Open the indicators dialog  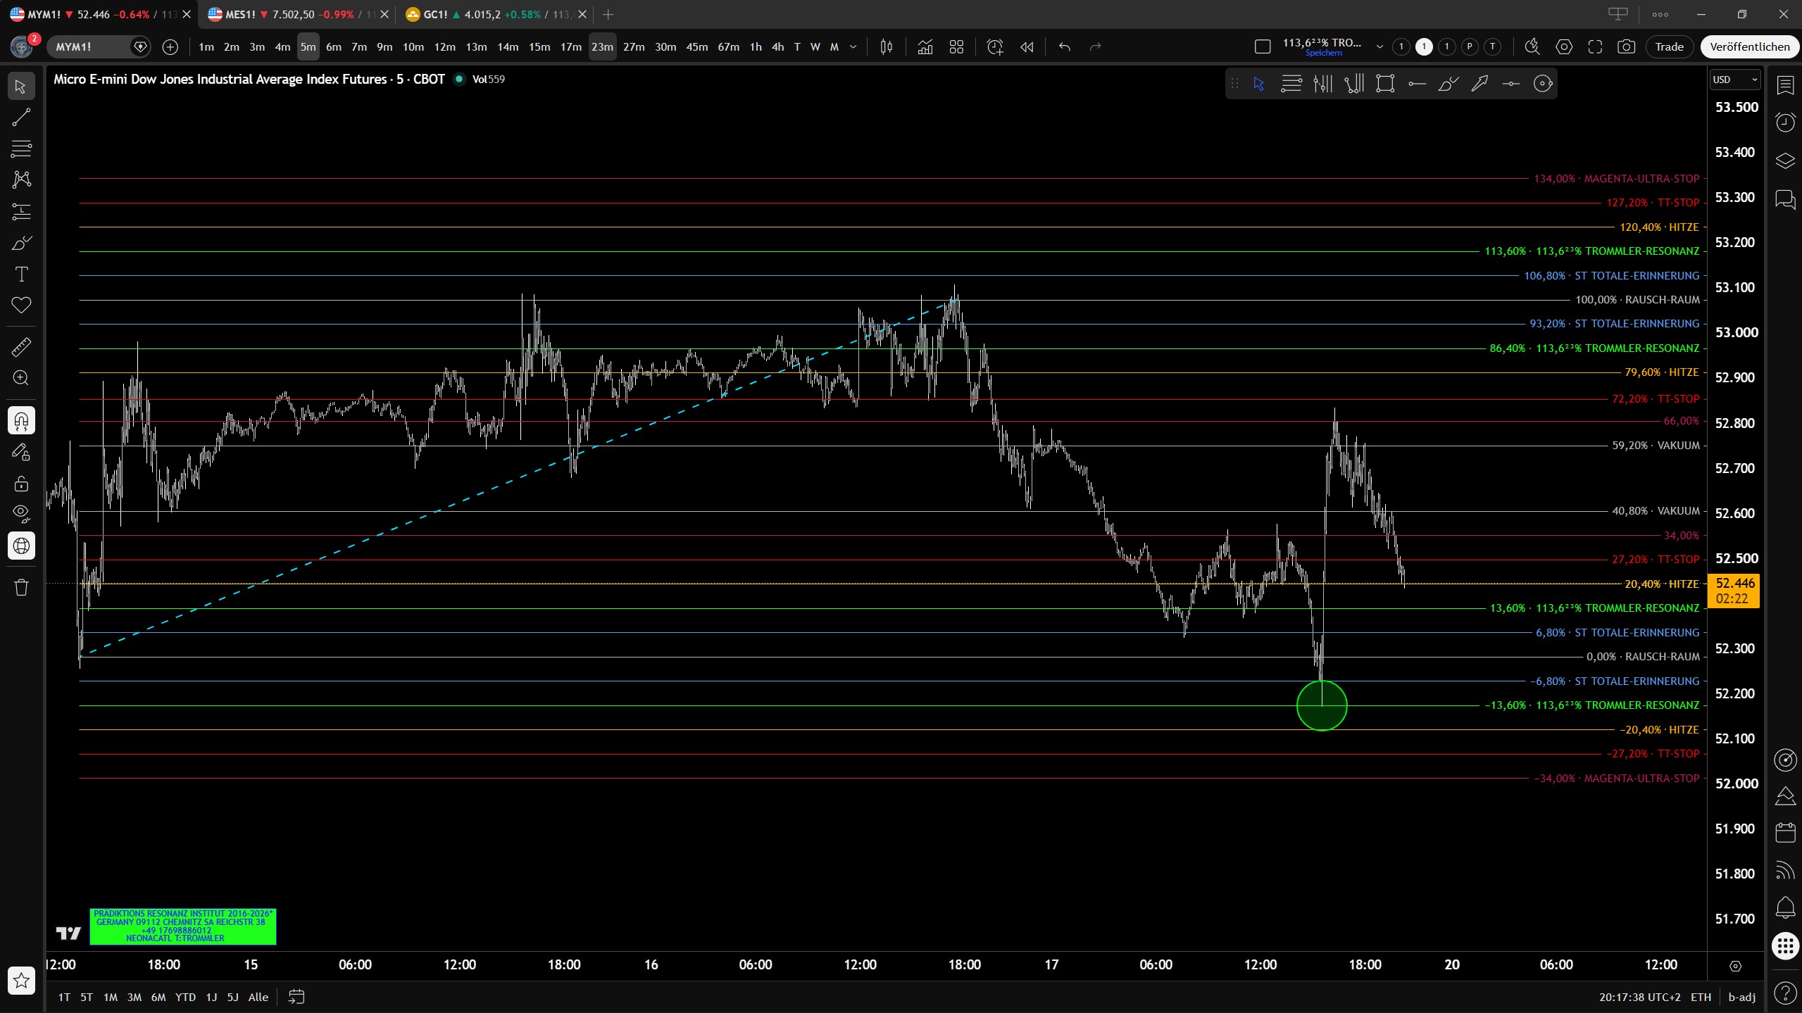(x=925, y=47)
